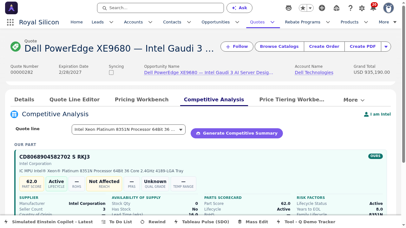Screen dimensions: 406x228
Task: Open the Salesforce Trailhead guidance icon
Action: (337, 8)
